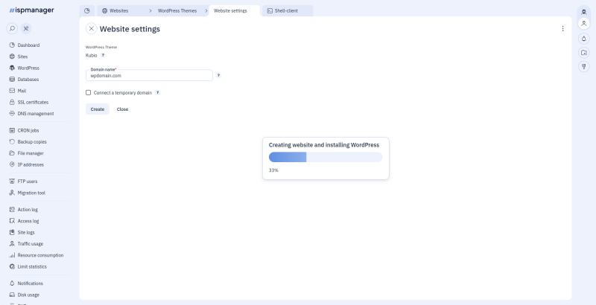The image size is (596, 305).
Task: Open CRON jobs link
Action: (x=28, y=130)
